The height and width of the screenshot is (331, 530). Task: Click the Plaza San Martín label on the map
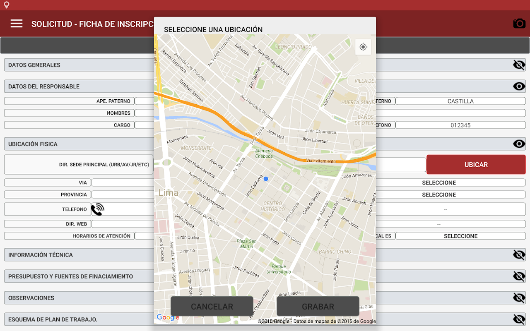pos(247,244)
